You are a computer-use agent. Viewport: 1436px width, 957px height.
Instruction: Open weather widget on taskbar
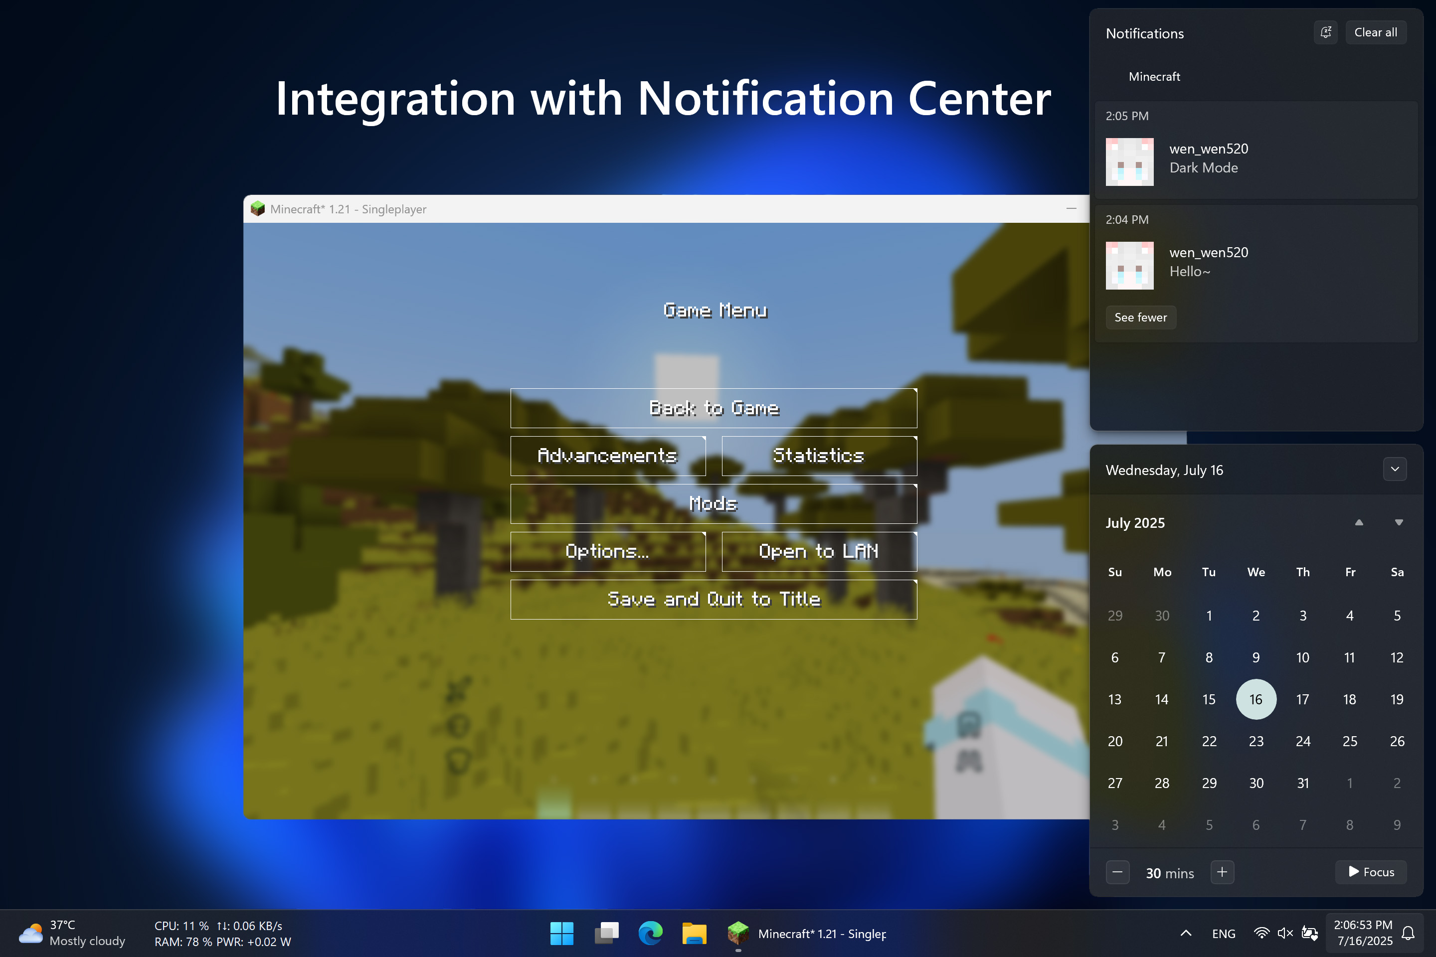tap(72, 933)
